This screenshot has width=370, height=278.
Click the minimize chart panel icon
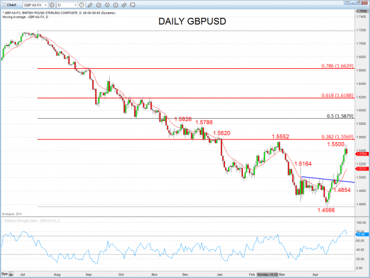353,2
